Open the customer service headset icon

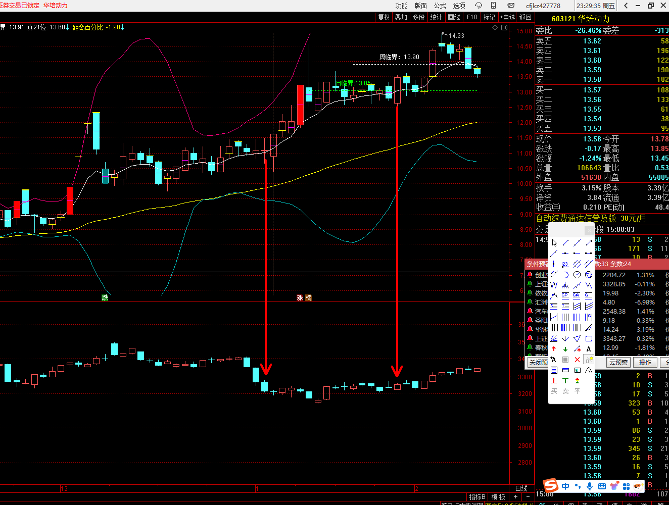(x=478, y=6)
